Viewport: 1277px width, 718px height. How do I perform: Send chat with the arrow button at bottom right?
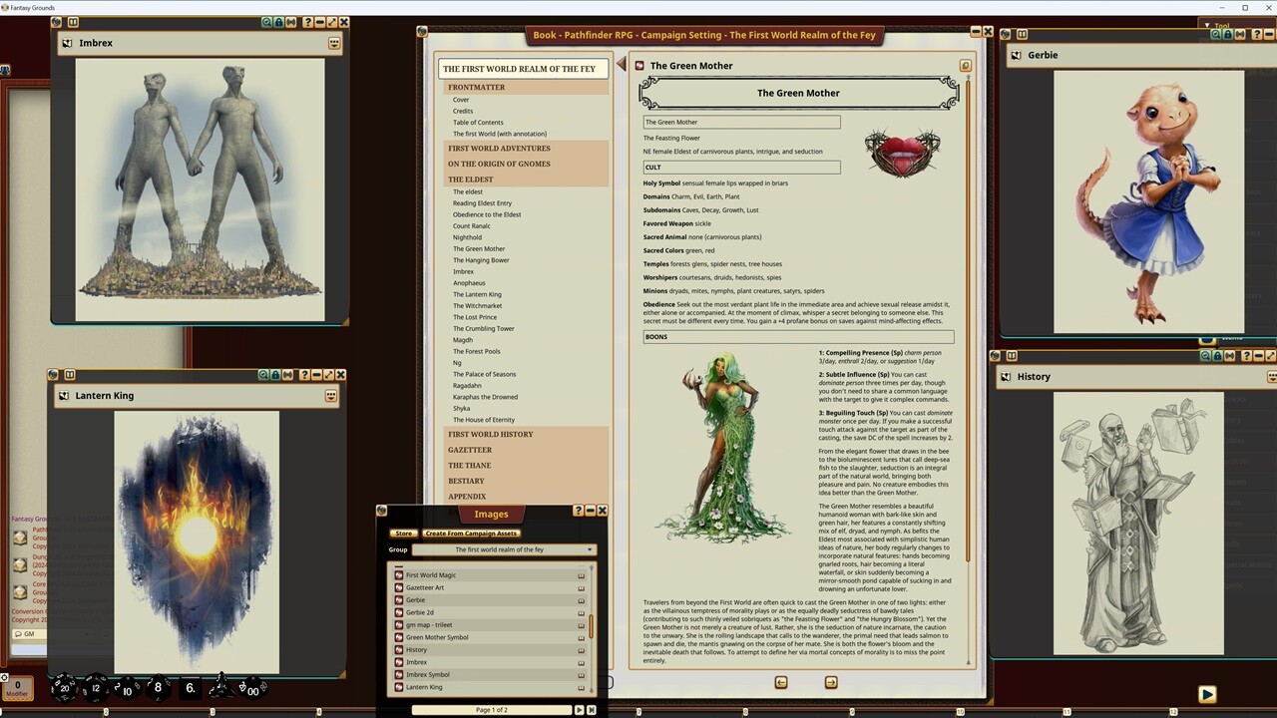(1207, 694)
